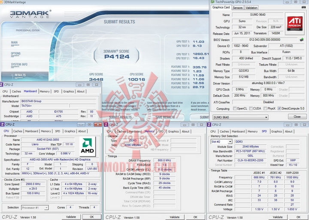
Task: Open OPTIONS section in 3DMark sidebar
Action: click(x=16, y=54)
